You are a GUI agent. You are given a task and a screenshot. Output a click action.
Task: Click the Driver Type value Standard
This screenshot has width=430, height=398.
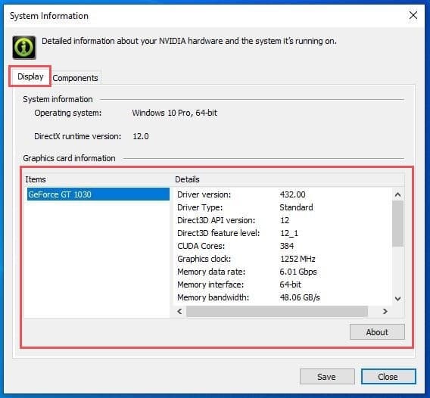coord(296,207)
